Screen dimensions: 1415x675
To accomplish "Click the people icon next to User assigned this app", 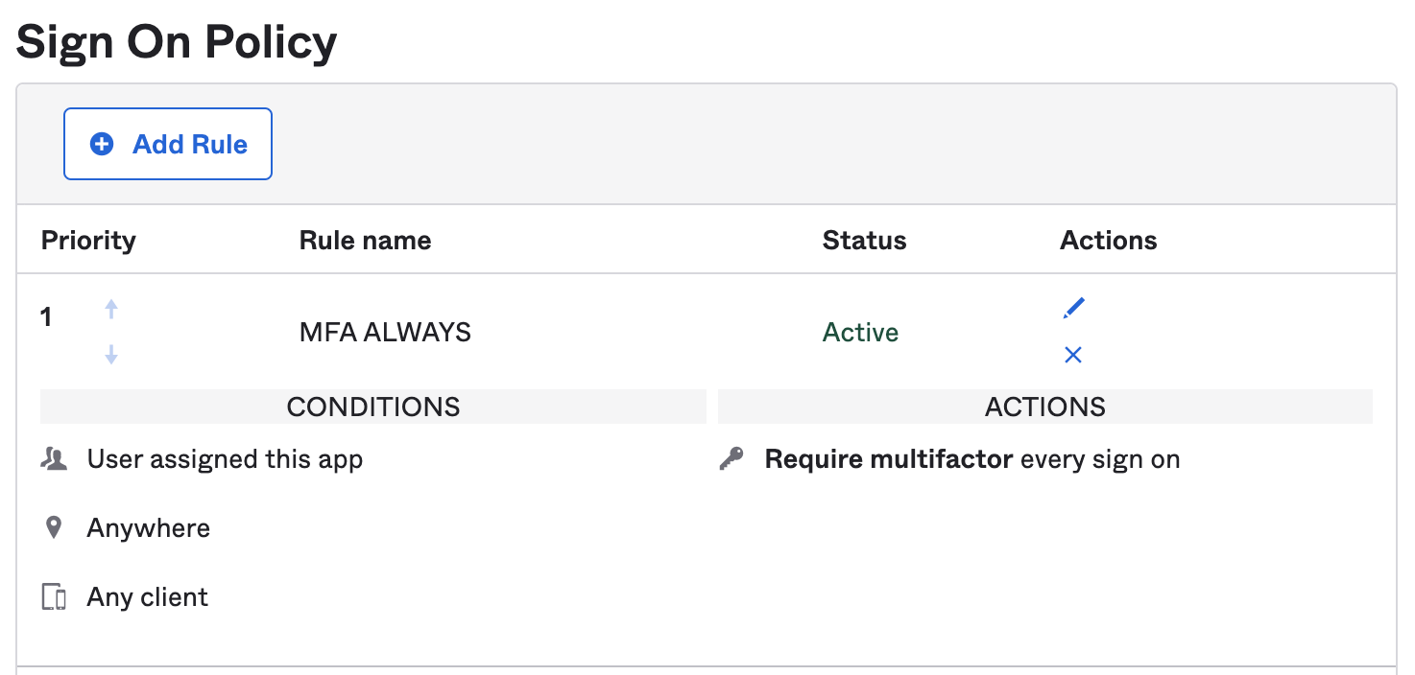I will [x=55, y=458].
